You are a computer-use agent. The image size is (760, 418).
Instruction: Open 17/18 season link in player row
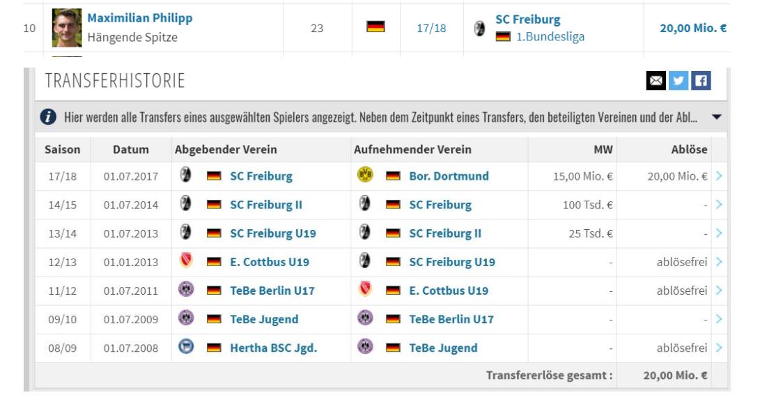tap(431, 29)
